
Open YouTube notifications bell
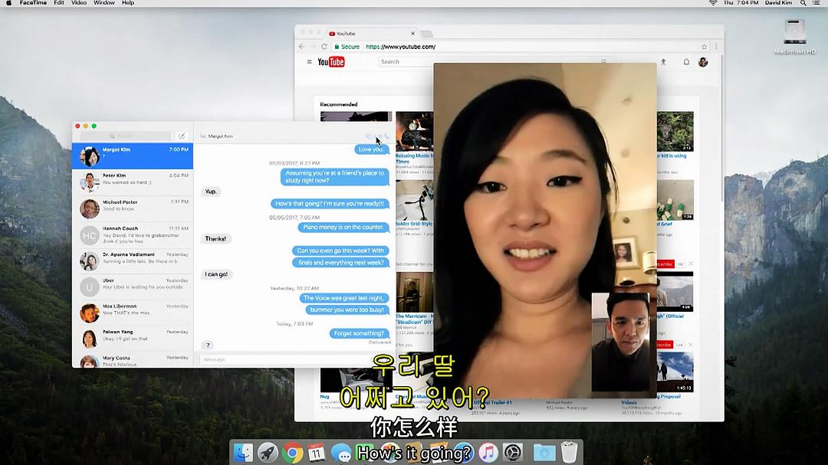[x=686, y=62]
